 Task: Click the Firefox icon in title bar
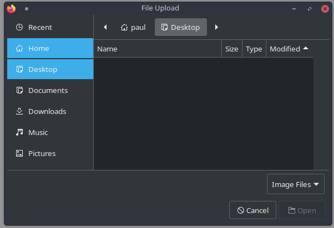pyautogui.click(x=11, y=9)
